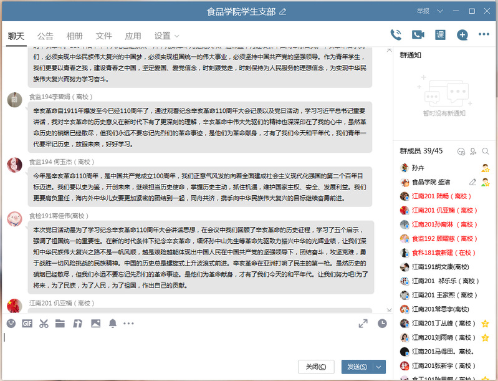This screenshot has width=498, height=381.
Task: Click the star icon beside 江南201丁丛峰
Action: tap(485, 324)
